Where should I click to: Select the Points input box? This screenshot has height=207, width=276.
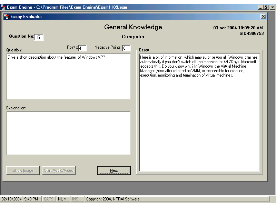(82, 48)
